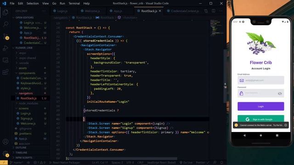Click the React Native Packager status item
The height and width of the screenshot is (165, 294).
point(64,163)
